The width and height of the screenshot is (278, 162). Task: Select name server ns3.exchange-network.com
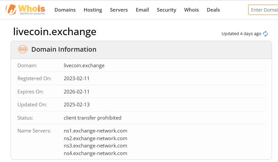95,146
